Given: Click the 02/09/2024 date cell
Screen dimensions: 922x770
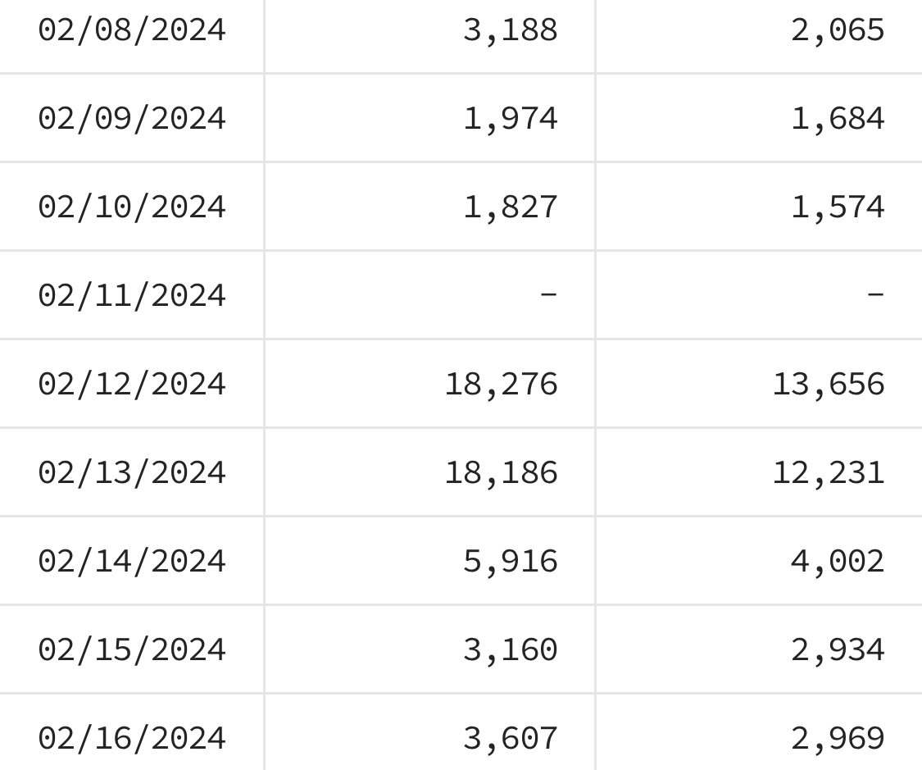Looking at the screenshot, I should 132,118.
